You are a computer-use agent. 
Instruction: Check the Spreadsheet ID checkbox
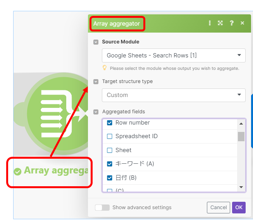pyautogui.click(x=110, y=136)
